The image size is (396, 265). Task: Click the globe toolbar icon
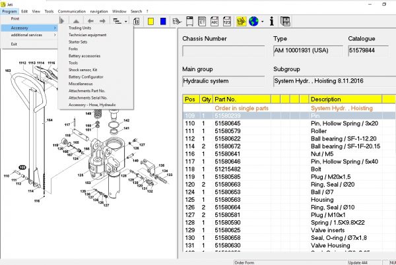coord(253,22)
